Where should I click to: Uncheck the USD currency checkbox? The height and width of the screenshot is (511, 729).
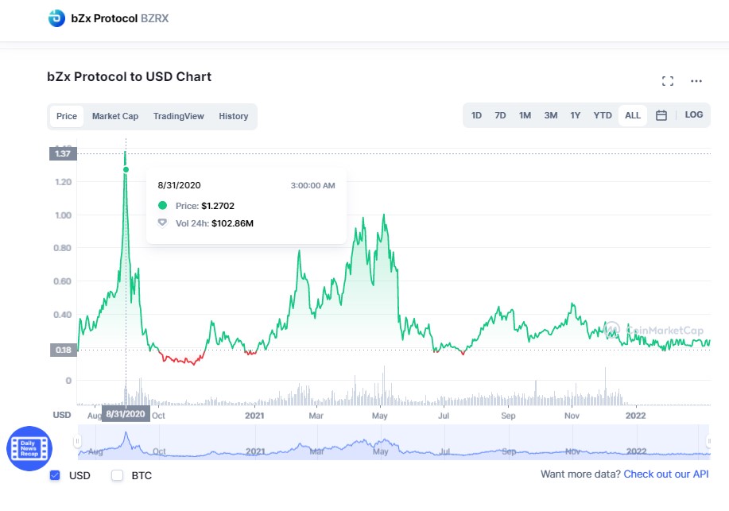coord(55,475)
